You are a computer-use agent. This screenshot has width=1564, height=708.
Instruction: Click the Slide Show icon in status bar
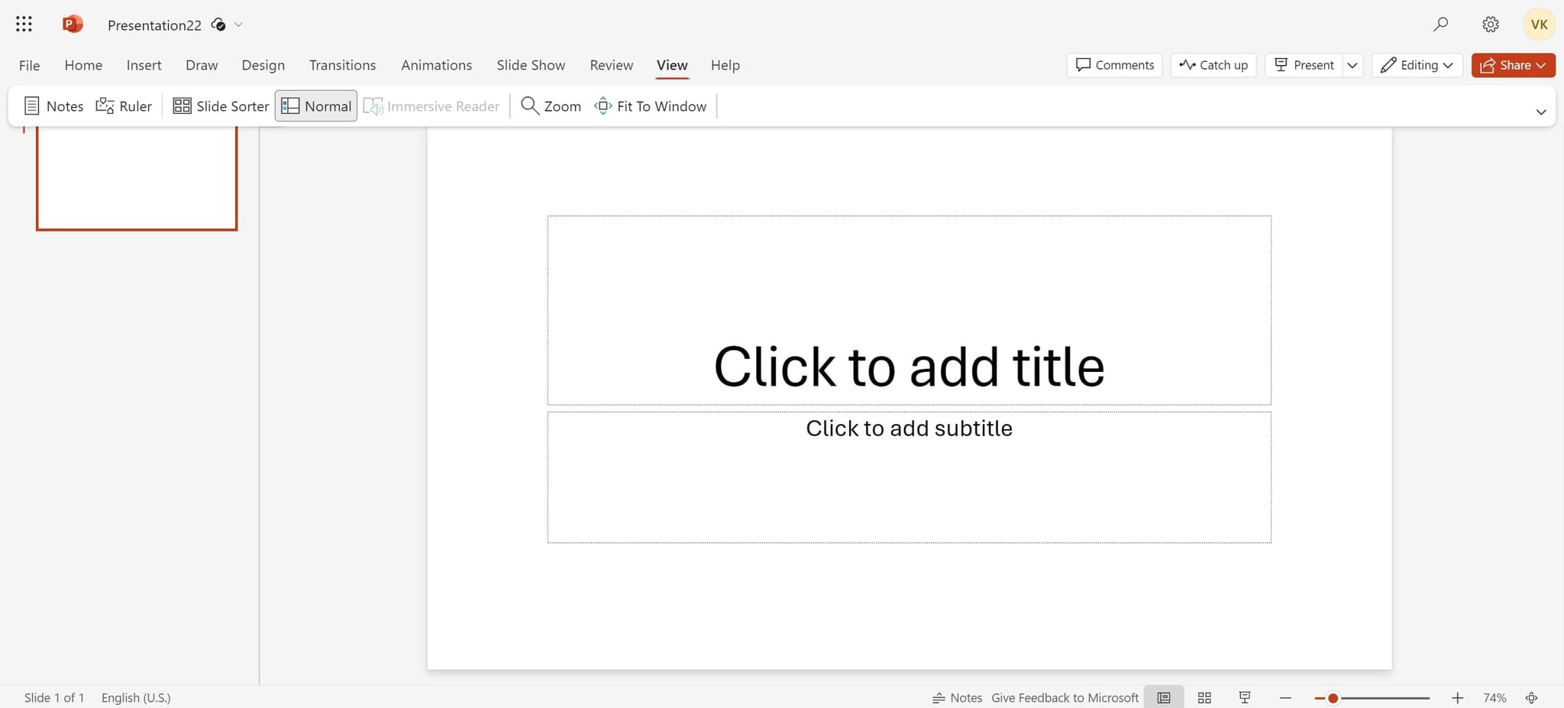pos(1244,697)
